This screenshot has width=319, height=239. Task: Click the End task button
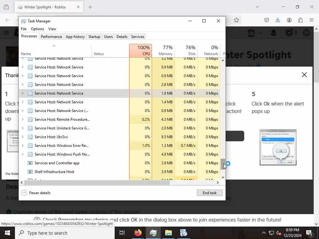210,193
